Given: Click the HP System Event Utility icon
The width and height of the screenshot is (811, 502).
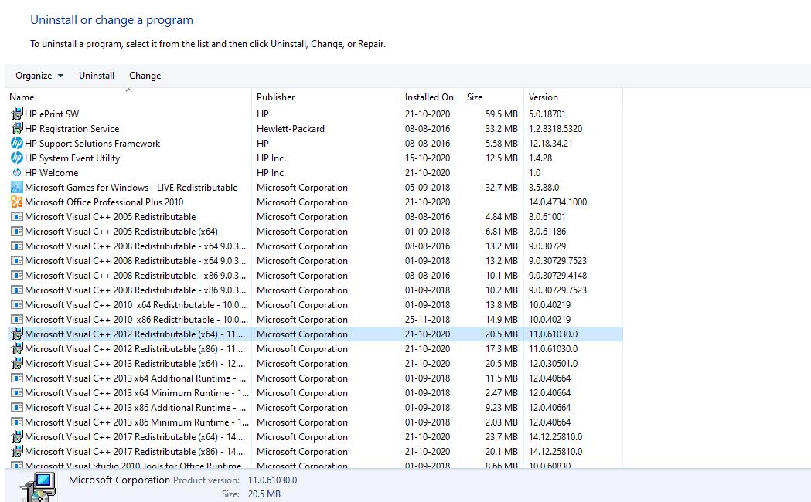Looking at the screenshot, I should [16, 158].
